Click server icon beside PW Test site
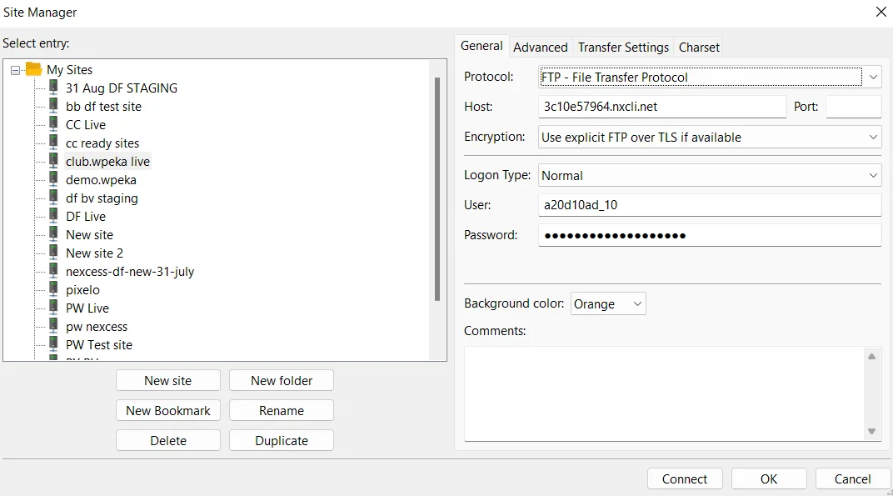The width and height of the screenshot is (893, 496). (53, 343)
